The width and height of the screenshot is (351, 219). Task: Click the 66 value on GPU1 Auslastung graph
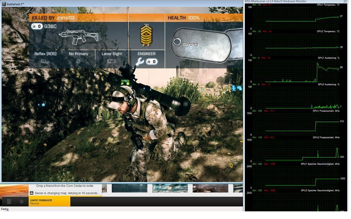click(x=341, y=67)
